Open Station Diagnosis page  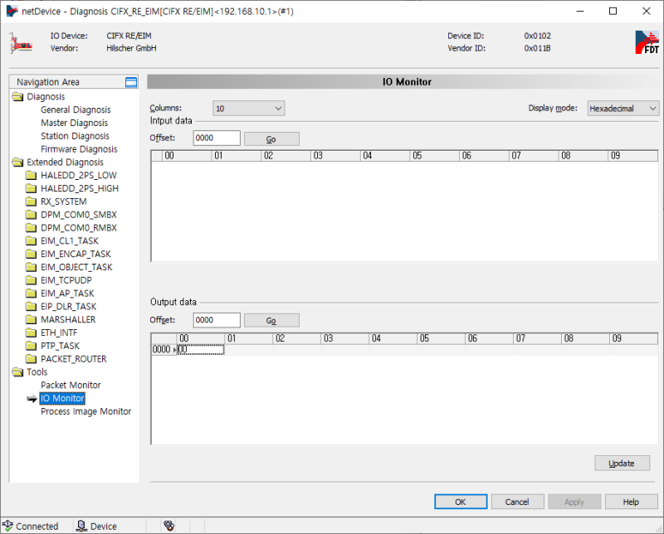click(75, 136)
